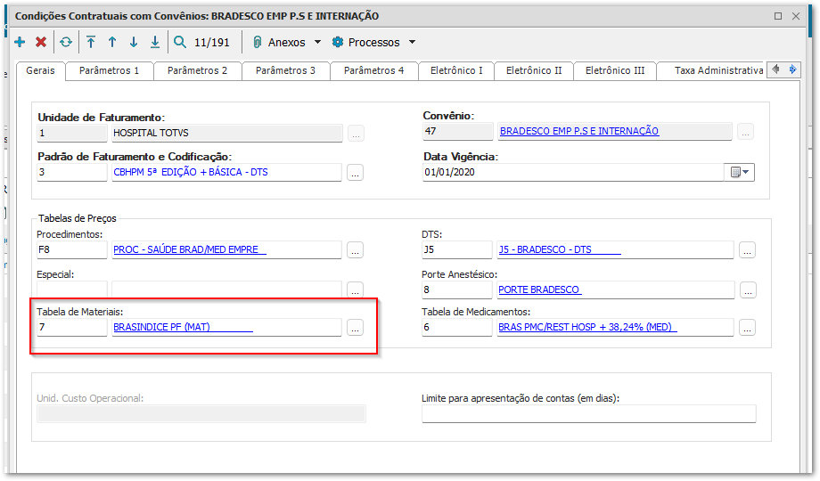Open the CBHPM 5ª EDIÇÃO + BÁSICA link
Image resolution: width=820 pixels, height=481 pixels.
click(x=191, y=172)
